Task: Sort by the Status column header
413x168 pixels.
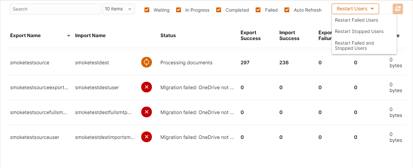Action: [x=168, y=36]
